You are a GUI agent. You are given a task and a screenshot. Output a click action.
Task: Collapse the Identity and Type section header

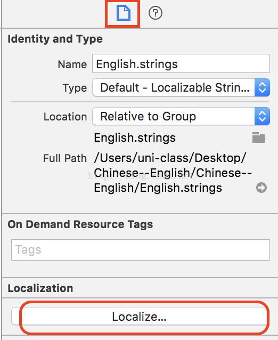click(55, 39)
